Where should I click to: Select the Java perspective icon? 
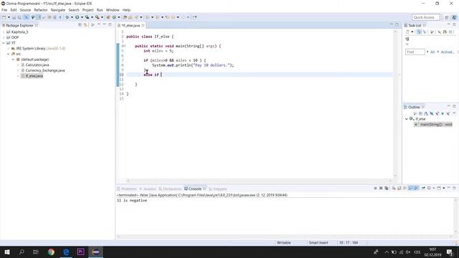click(x=454, y=17)
